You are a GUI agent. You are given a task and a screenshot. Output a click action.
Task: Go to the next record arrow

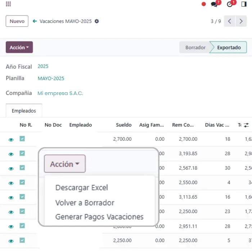(241, 21)
